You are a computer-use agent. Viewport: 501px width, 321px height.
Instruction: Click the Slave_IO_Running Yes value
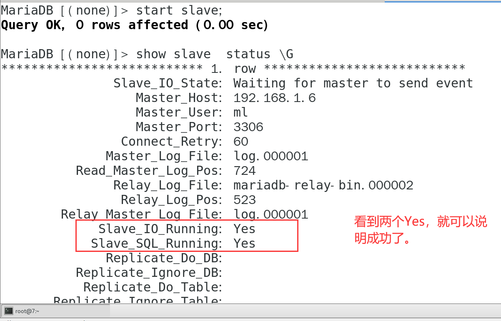pyautogui.click(x=244, y=229)
